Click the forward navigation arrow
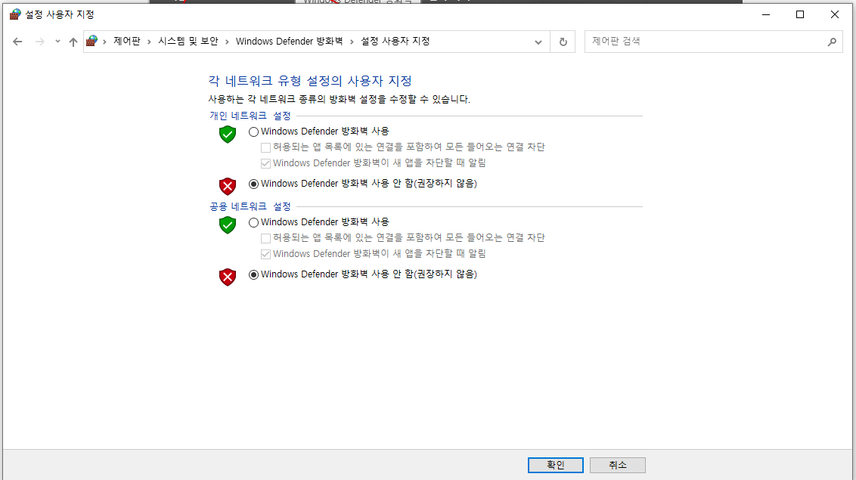 click(x=39, y=42)
